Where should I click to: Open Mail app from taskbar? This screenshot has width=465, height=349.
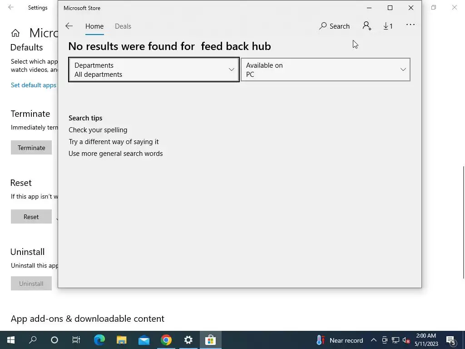(x=144, y=340)
